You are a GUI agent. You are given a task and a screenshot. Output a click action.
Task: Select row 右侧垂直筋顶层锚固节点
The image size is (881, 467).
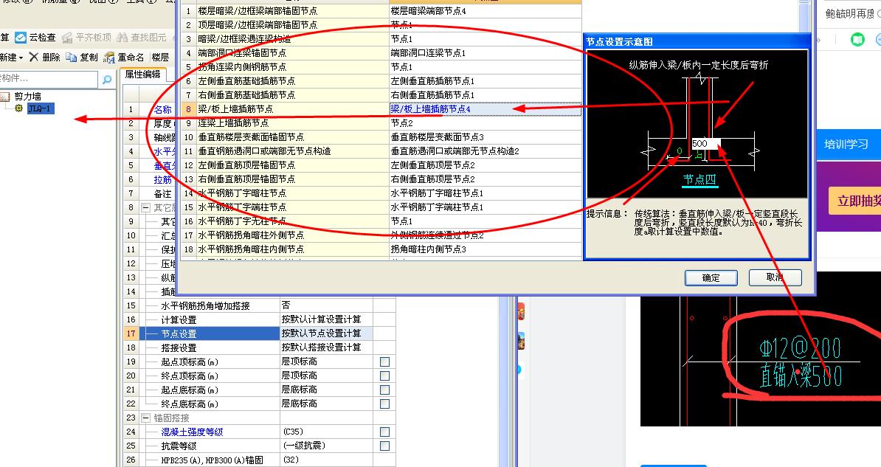point(292,179)
